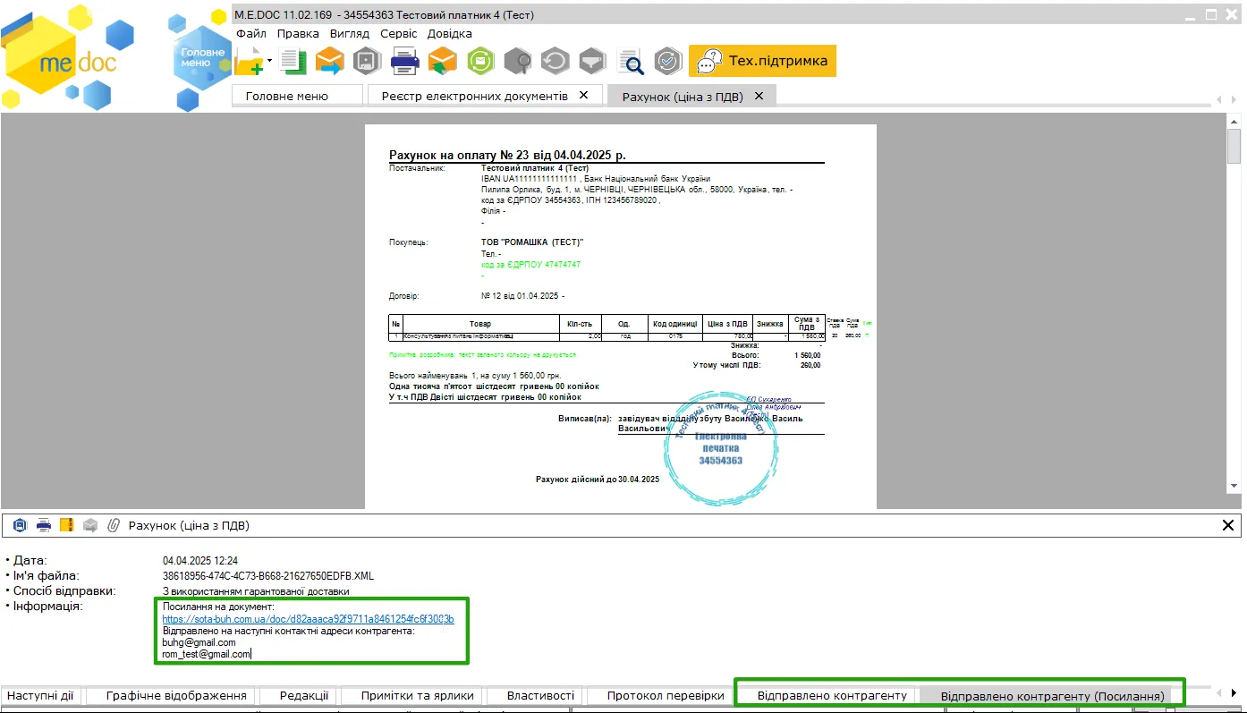This screenshot has width=1247, height=713.
Task: Click the green stacked documents copy icon
Action: coord(293,61)
